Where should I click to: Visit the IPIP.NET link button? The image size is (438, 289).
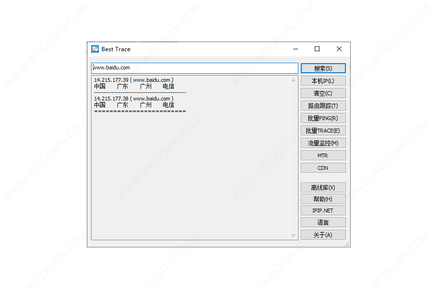[x=323, y=211]
